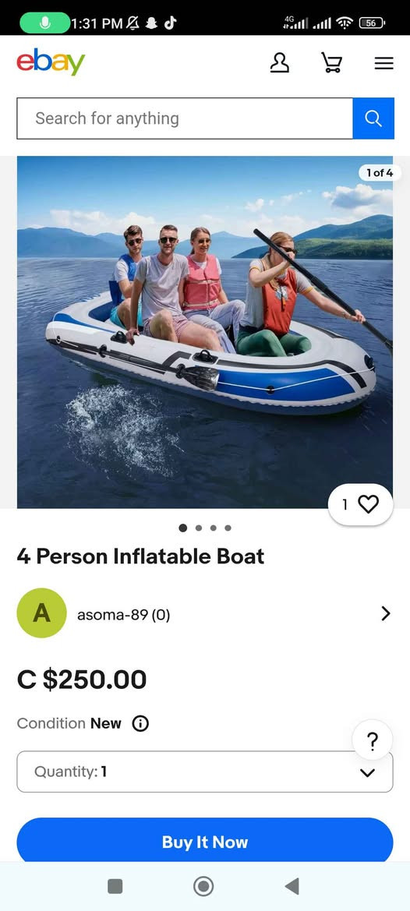410x911 pixels.
Task: Tap the Android back navigation arrow
Action: 292,886
